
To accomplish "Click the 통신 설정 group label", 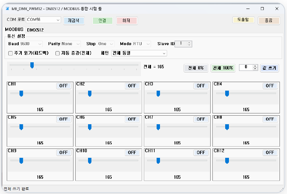I will [x=16, y=36].
